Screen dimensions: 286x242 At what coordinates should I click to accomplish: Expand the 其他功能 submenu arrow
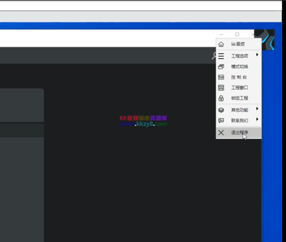coord(257,109)
